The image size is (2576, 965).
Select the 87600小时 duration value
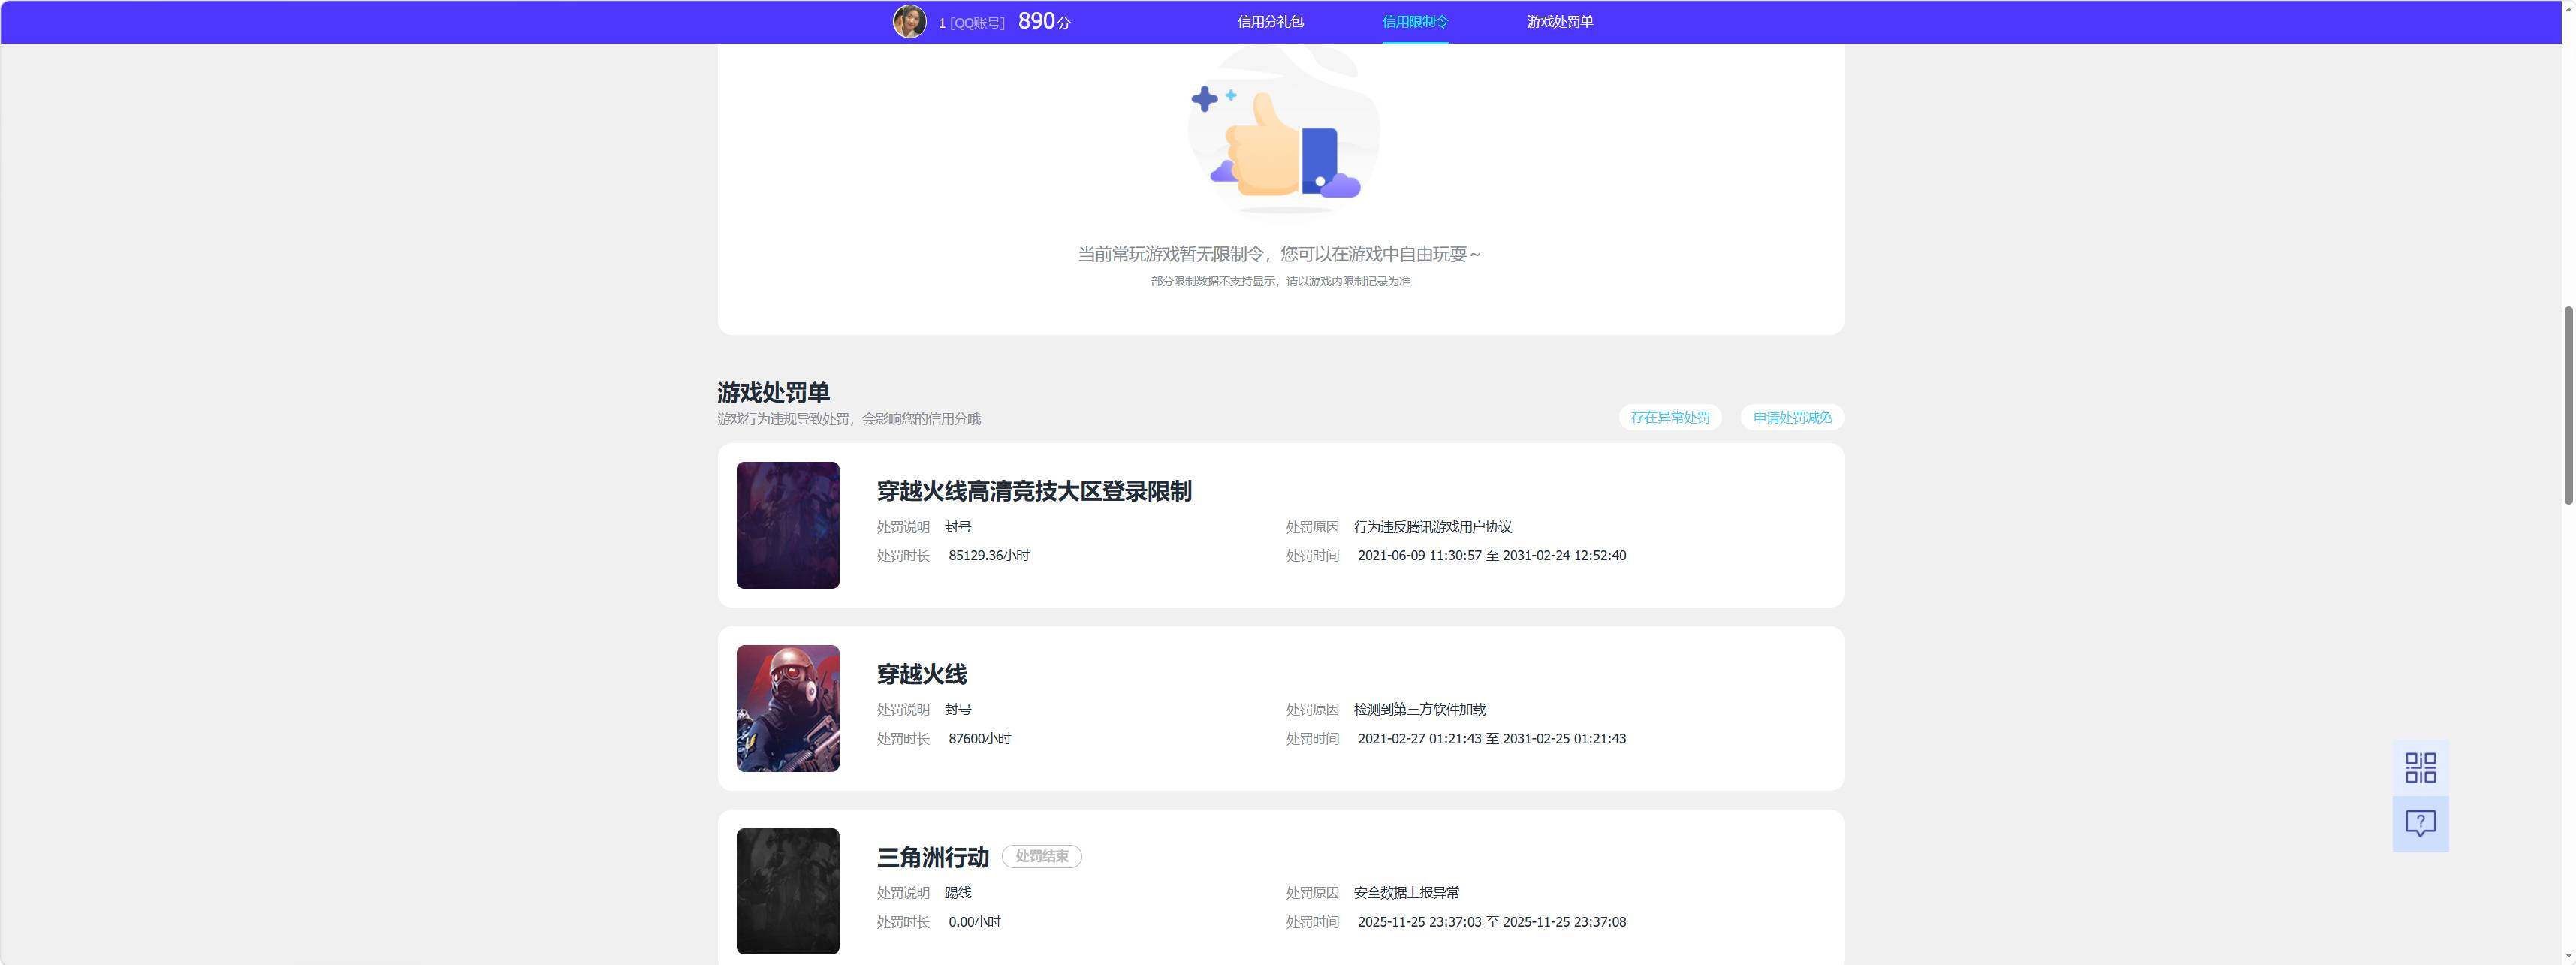(980, 739)
